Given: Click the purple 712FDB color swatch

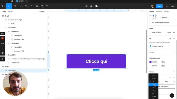Looking at the screenshot, I should click(150, 62).
